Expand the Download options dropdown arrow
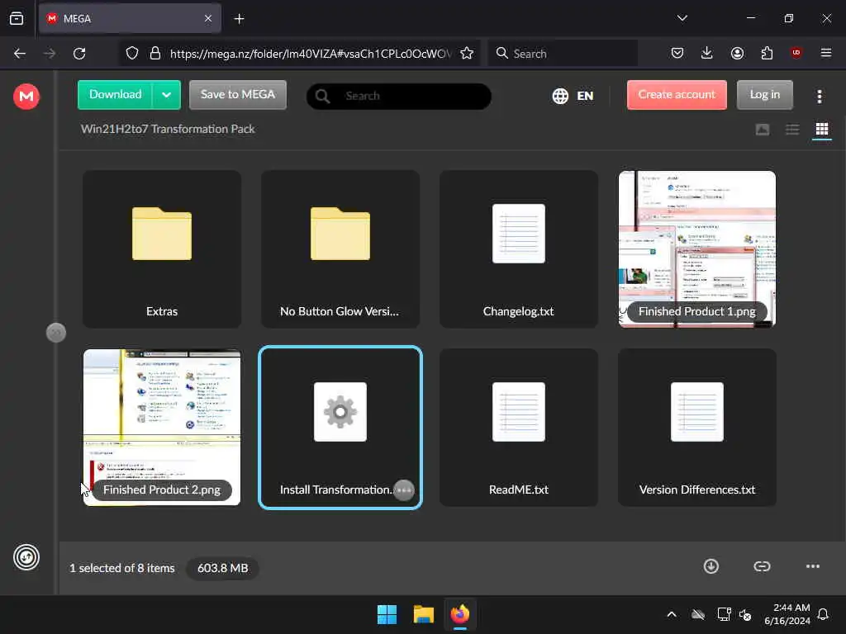The image size is (846, 634). pos(167,95)
